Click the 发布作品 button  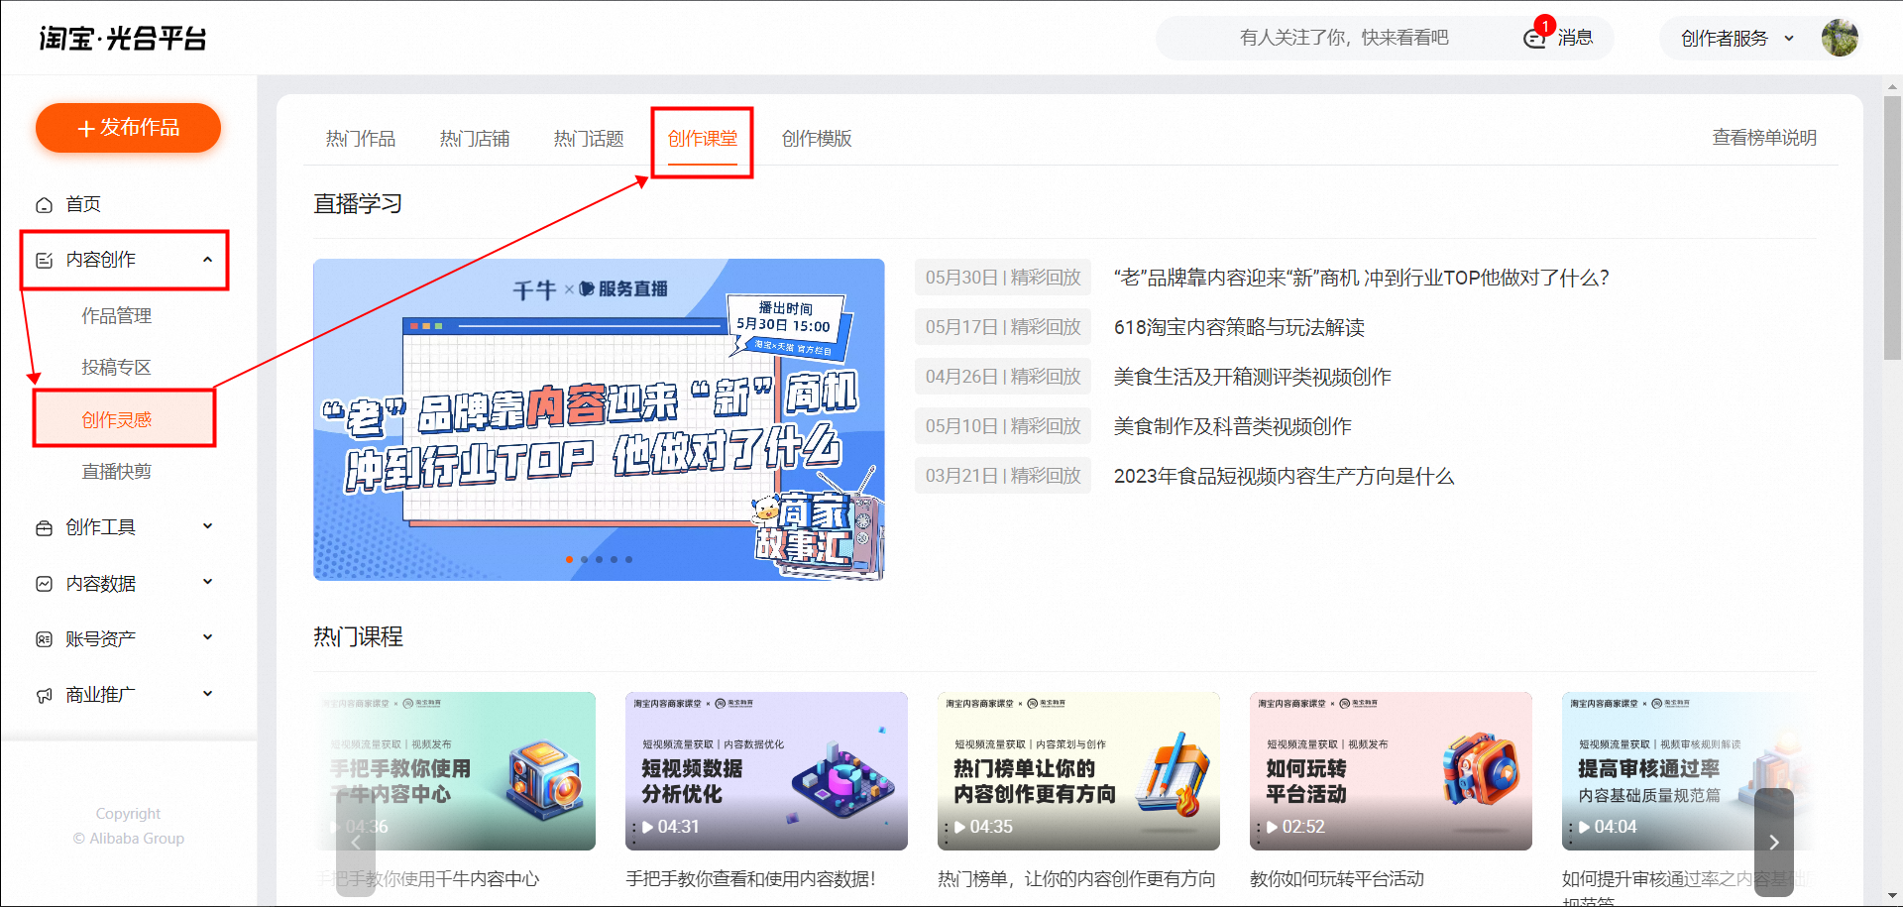[x=128, y=128]
